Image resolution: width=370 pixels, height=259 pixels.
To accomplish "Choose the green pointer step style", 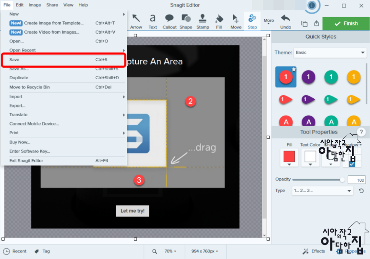I will (x=331, y=99).
